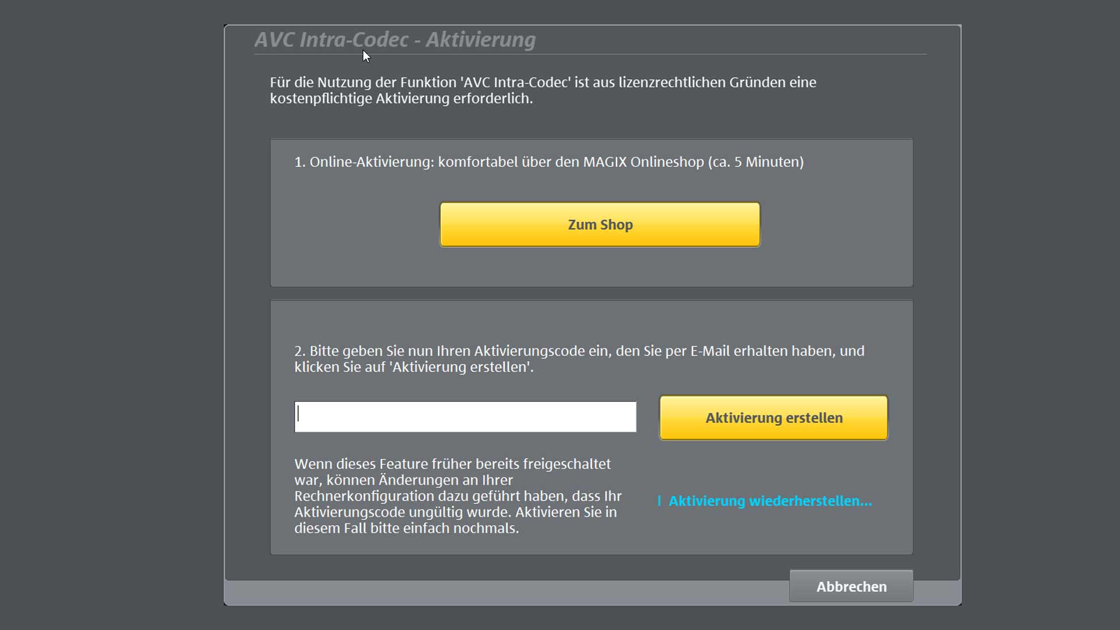Open the Aktivierung wiederherstellen link

[x=770, y=501]
